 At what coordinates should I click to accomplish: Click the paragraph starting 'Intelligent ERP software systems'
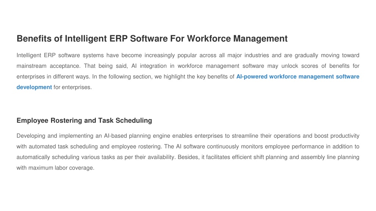tap(188, 71)
